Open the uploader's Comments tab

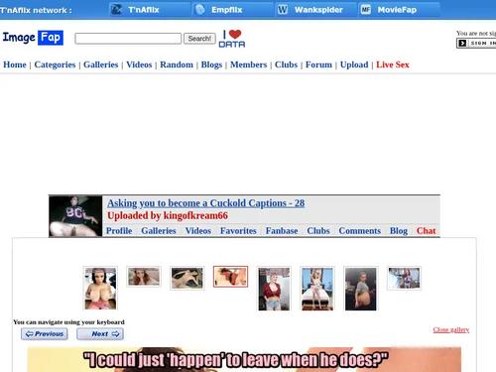360,231
